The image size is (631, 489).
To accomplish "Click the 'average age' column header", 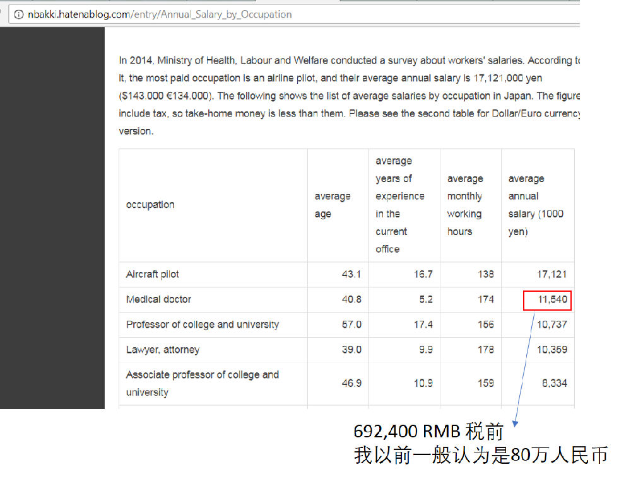I will (333, 205).
